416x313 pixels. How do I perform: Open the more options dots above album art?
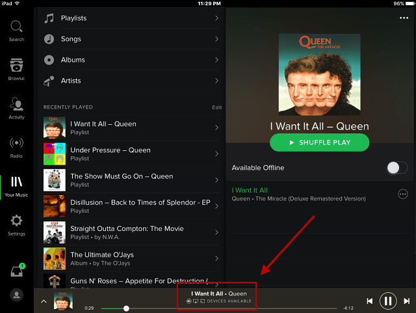[404, 18]
